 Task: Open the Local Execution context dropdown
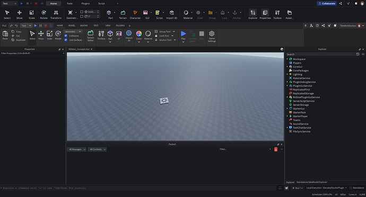coord(326,187)
